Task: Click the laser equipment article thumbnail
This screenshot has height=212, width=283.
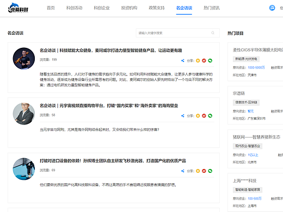Action: [24, 169]
